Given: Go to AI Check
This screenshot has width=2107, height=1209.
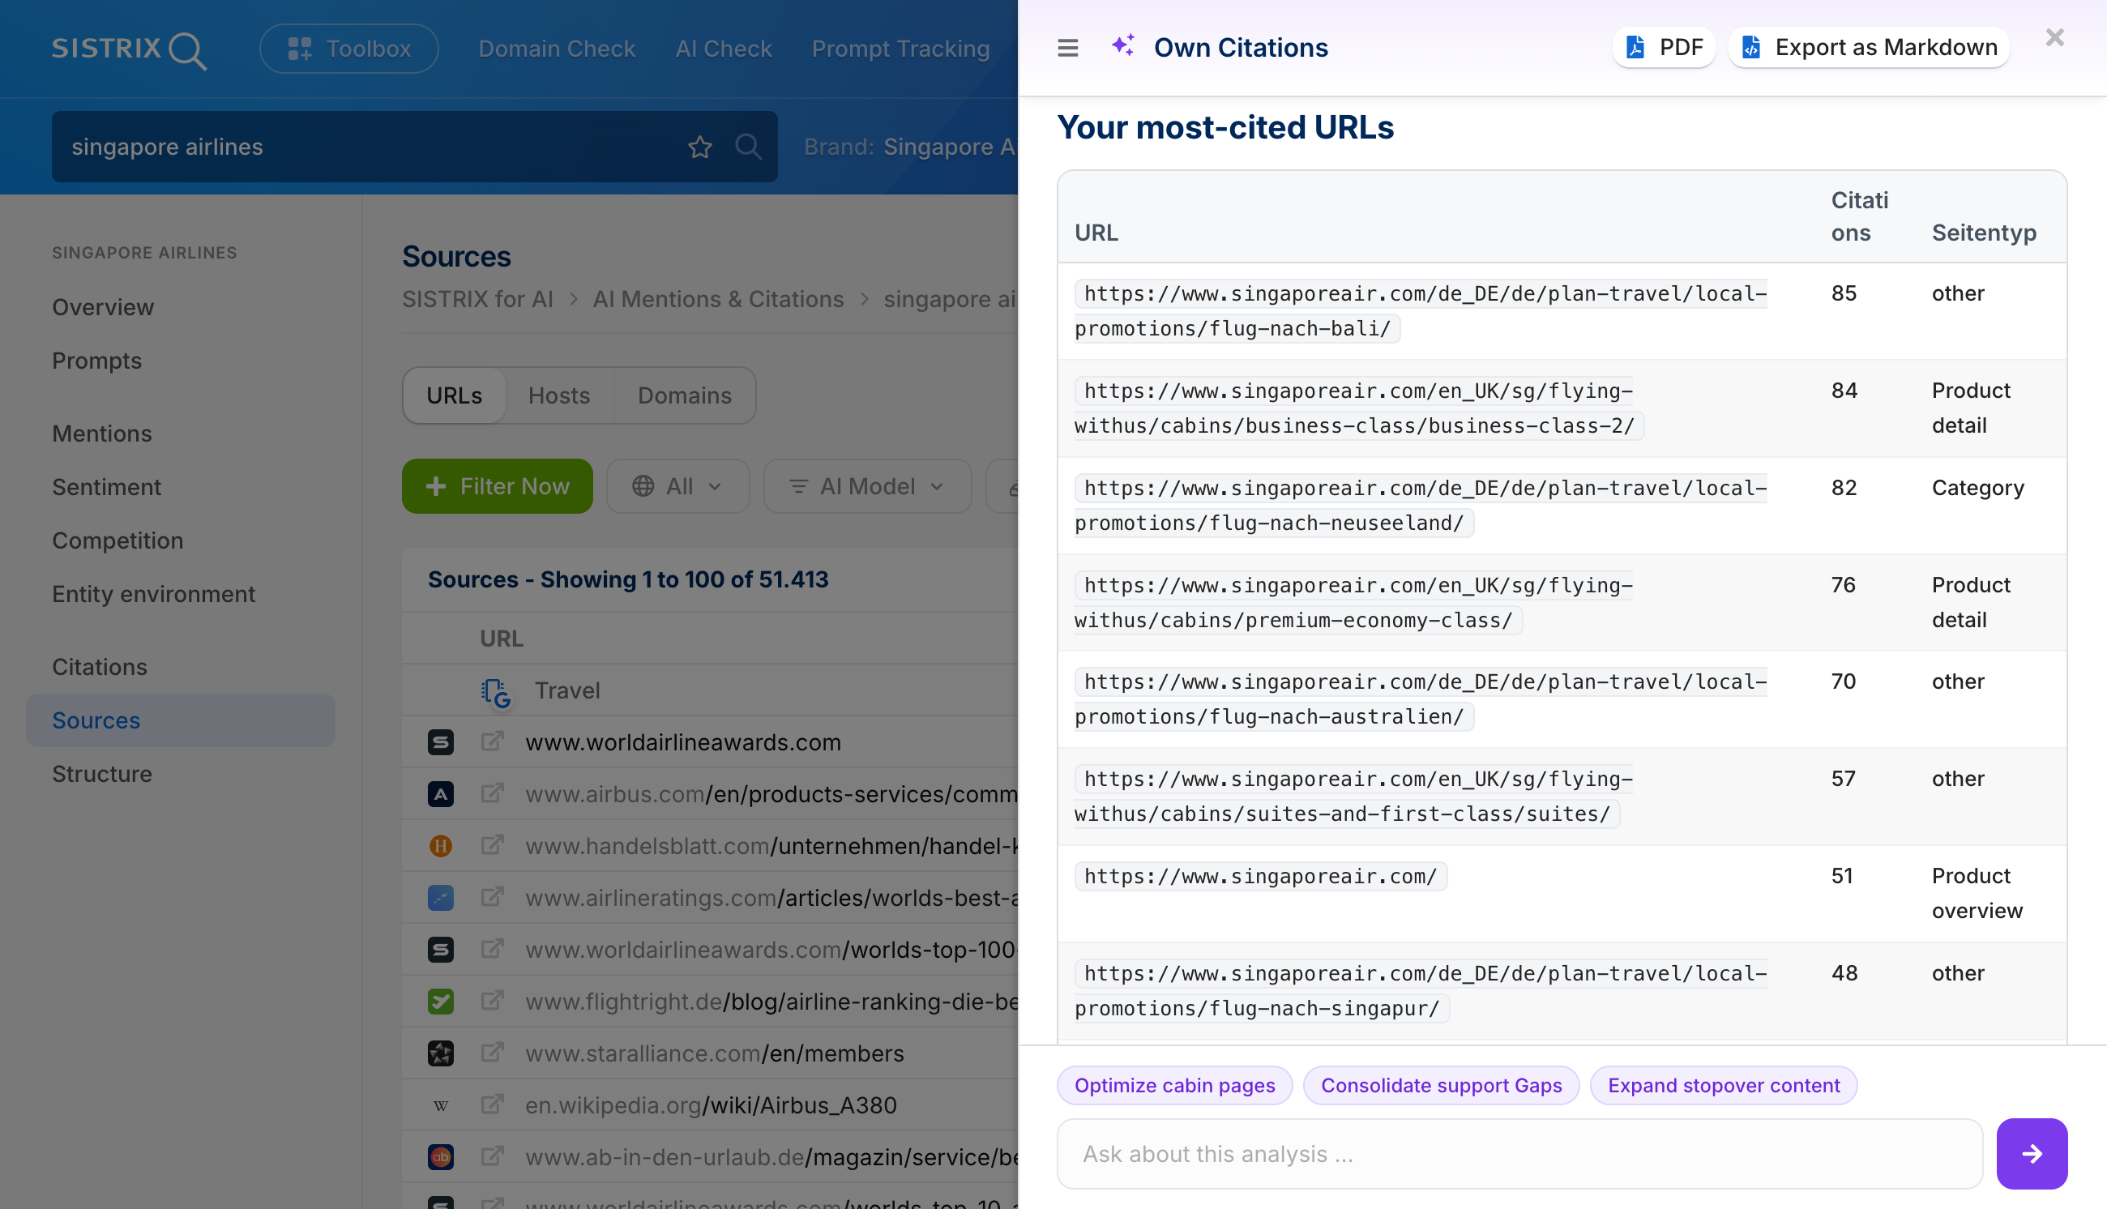Looking at the screenshot, I should [723, 49].
